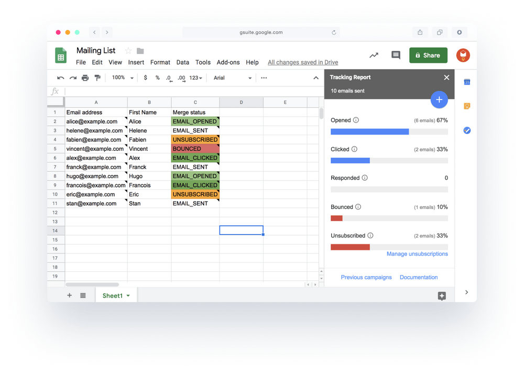Close the Tracking Report panel

446,78
